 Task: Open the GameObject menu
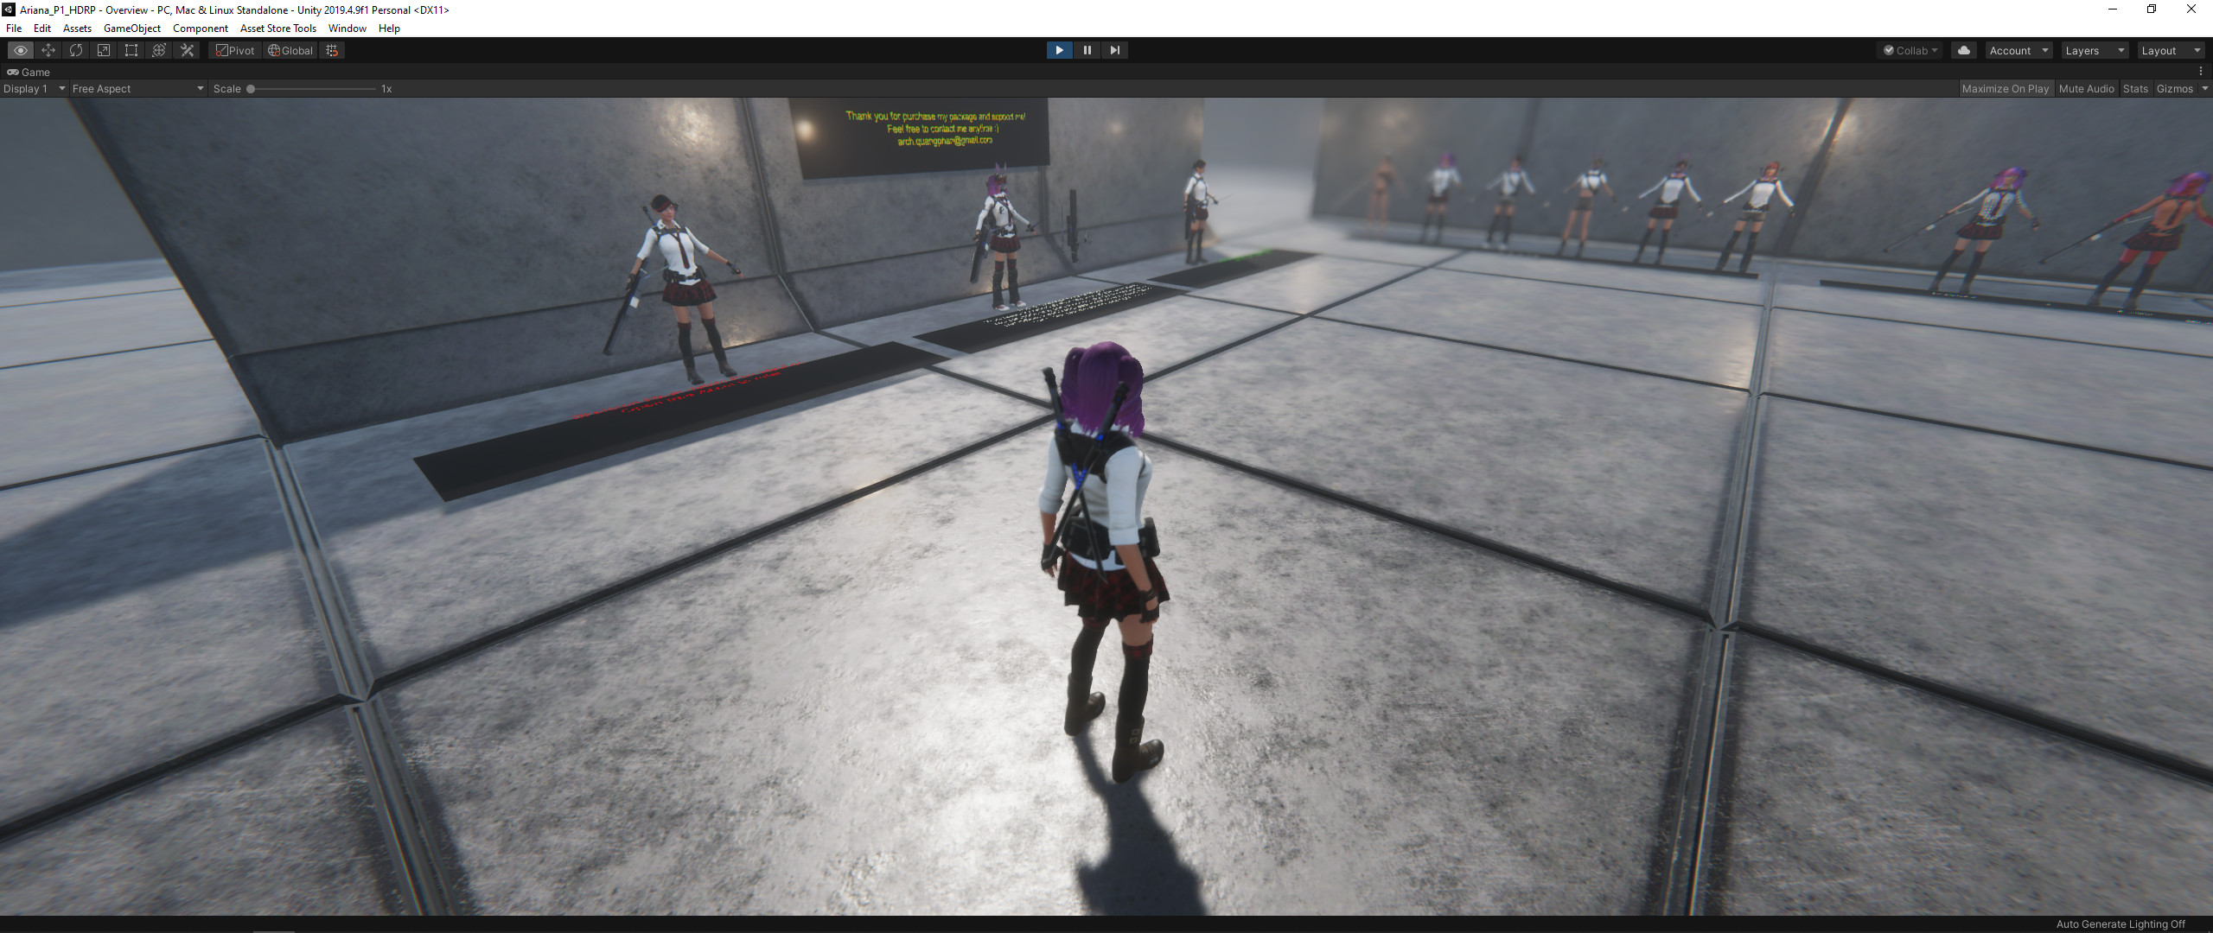coord(132,28)
